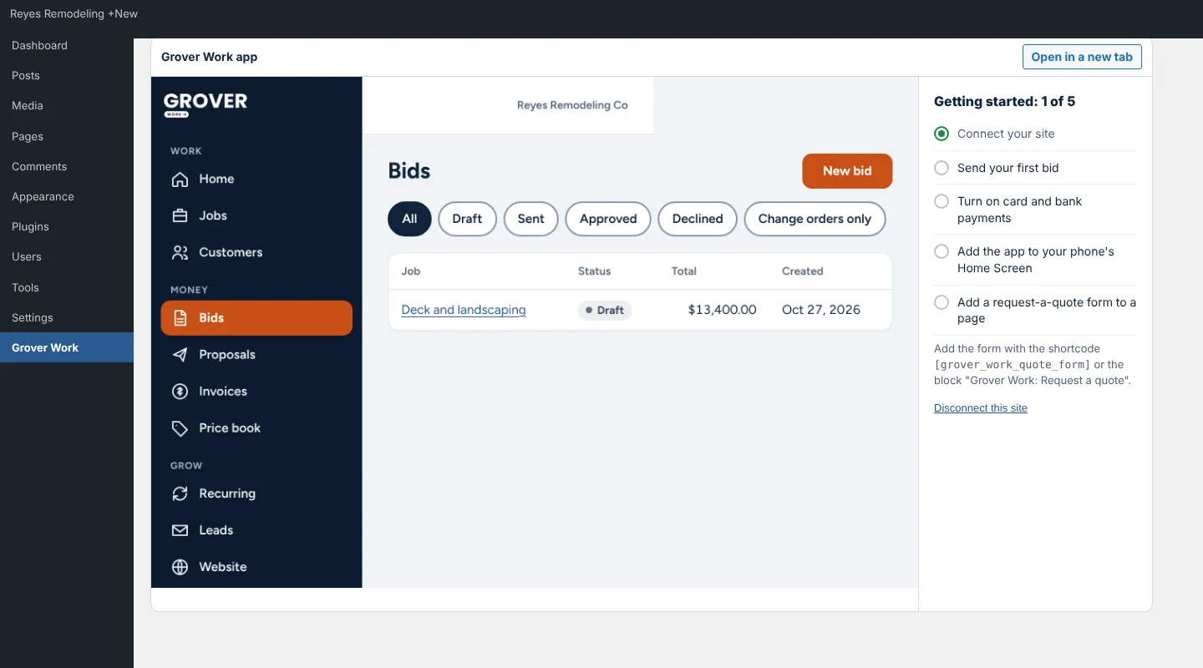Image resolution: width=1203 pixels, height=668 pixels.
Task: Open WordPress Posts menu
Action: click(x=67, y=76)
